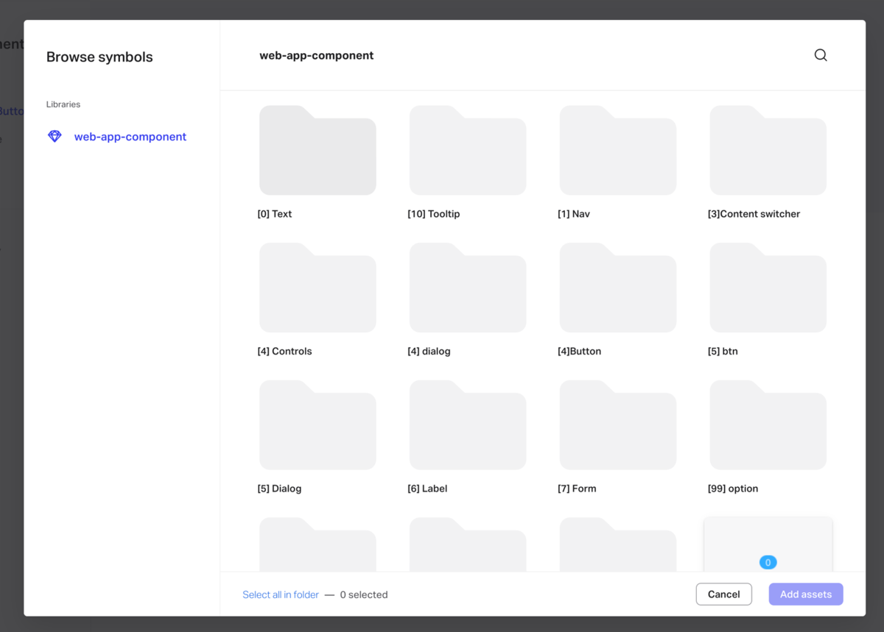Open the [0] Text folder icon
This screenshot has width=884, height=632.
point(318,150)
